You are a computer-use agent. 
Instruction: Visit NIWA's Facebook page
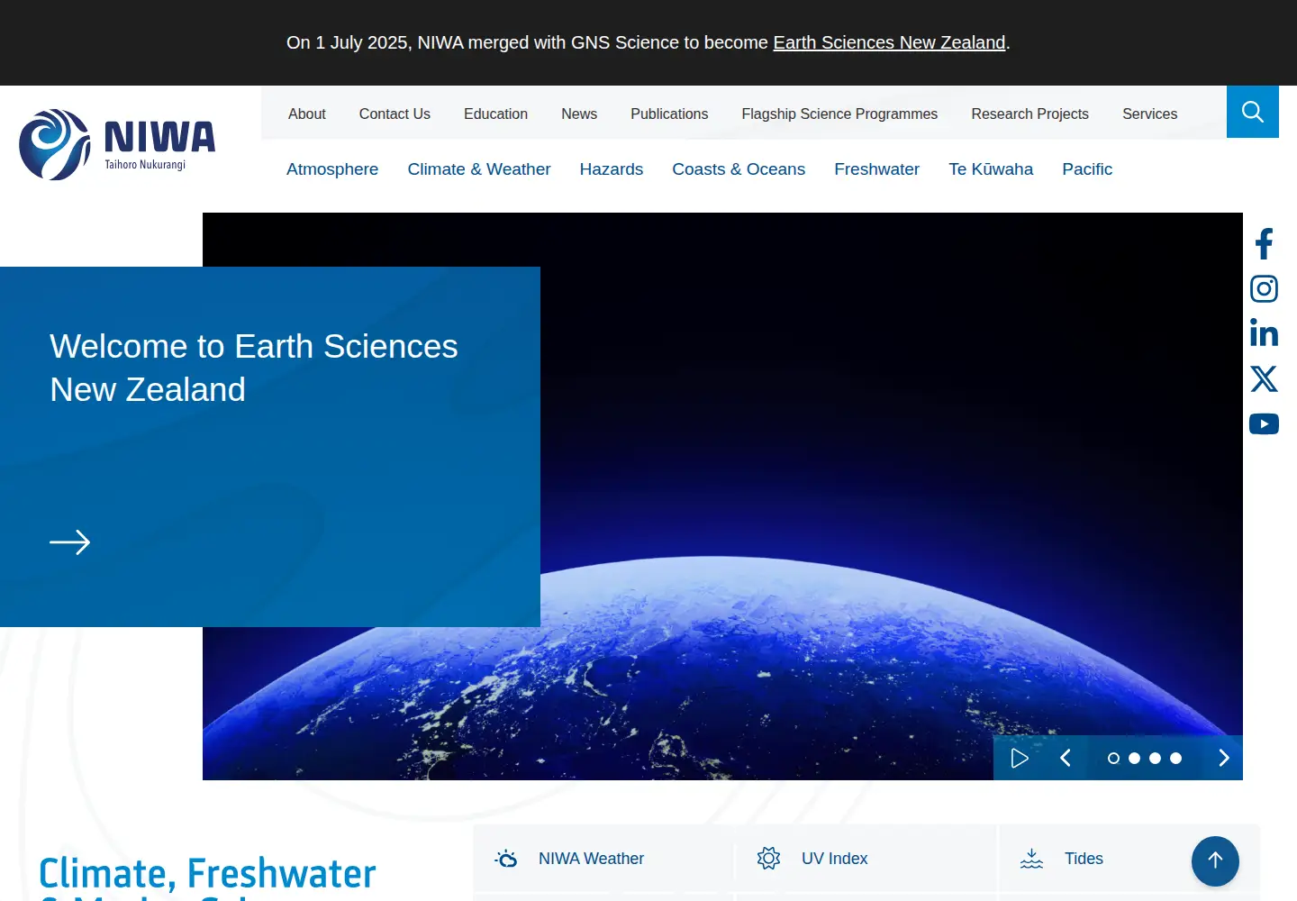click(x=1264, y=244)
